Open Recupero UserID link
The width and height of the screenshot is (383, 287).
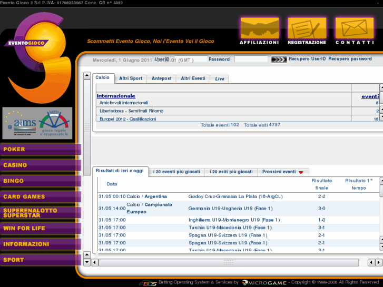(x=307, y=59)
